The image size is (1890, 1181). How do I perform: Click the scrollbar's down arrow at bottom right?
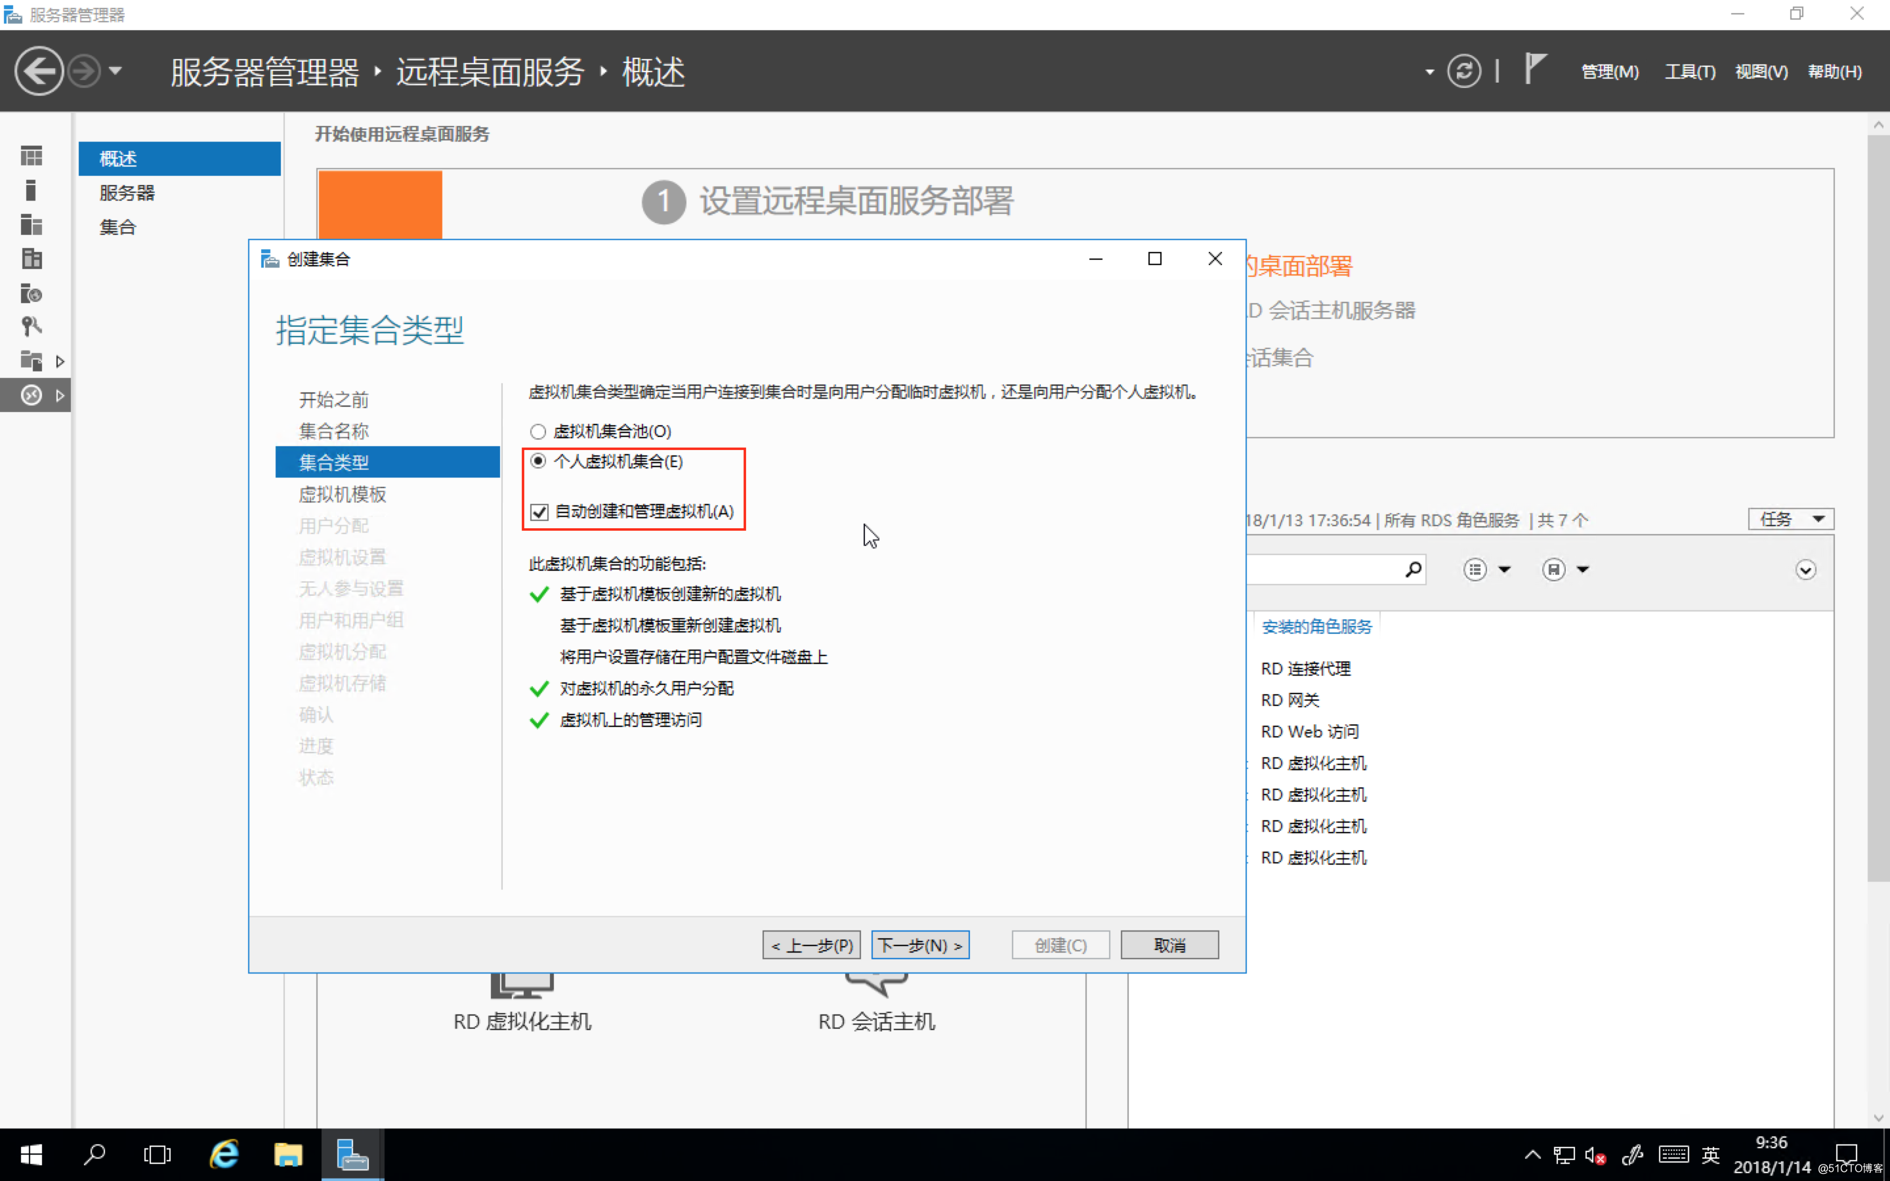click(x=1878, y=1117)
